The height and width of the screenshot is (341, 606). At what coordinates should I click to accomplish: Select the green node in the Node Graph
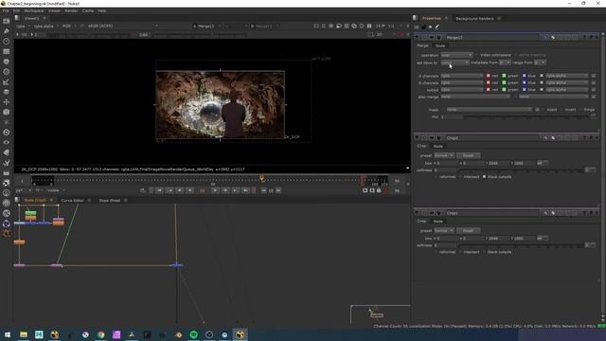pos(30,213)
